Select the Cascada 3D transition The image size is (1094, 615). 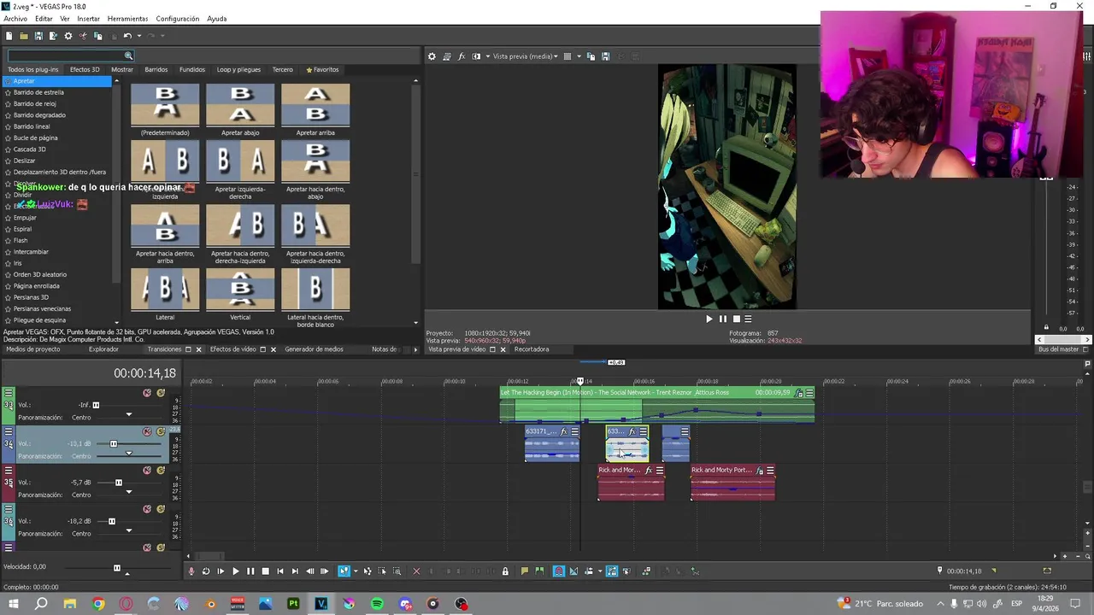(x=30, y=149)
